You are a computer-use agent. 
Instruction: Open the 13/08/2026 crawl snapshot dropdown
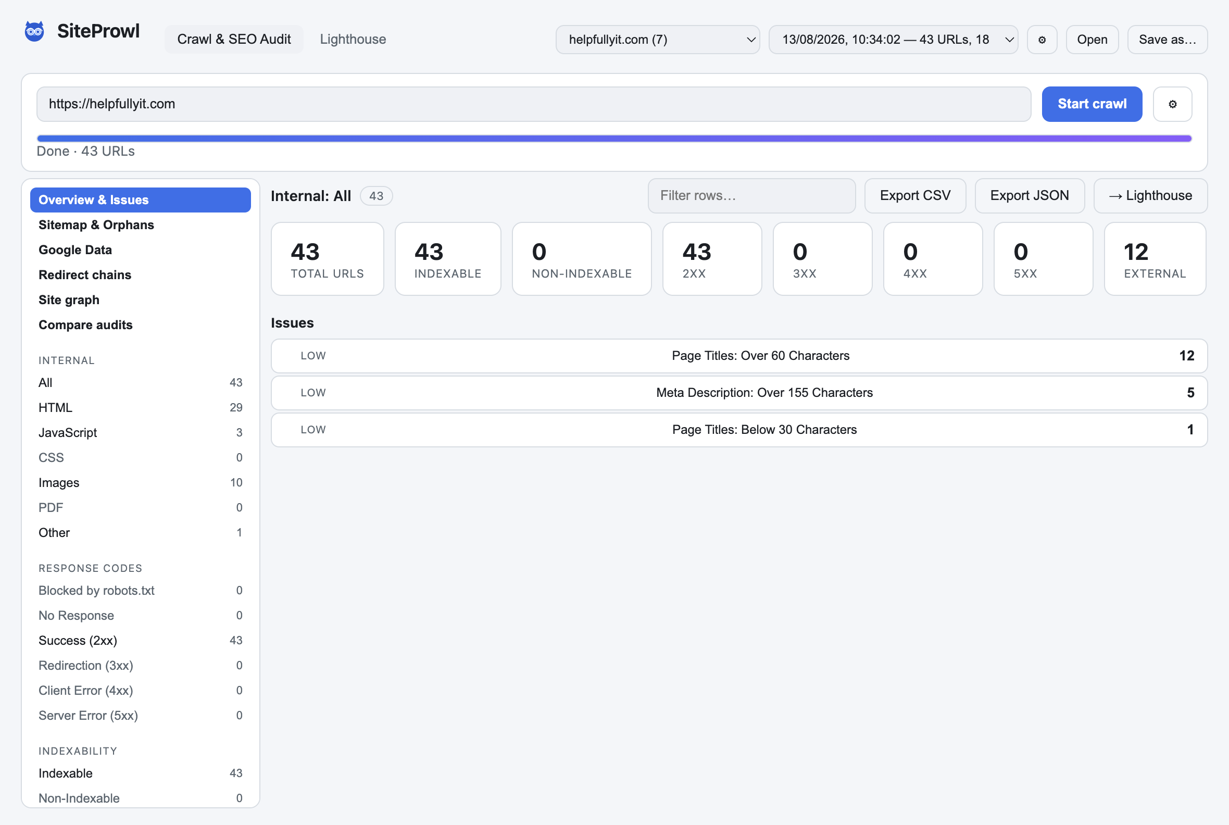(893, 40)
